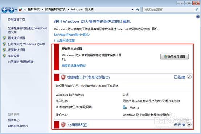Click 公用网络(P) heading
Viewport: 201px width, 134px height.
pos(77,125)
